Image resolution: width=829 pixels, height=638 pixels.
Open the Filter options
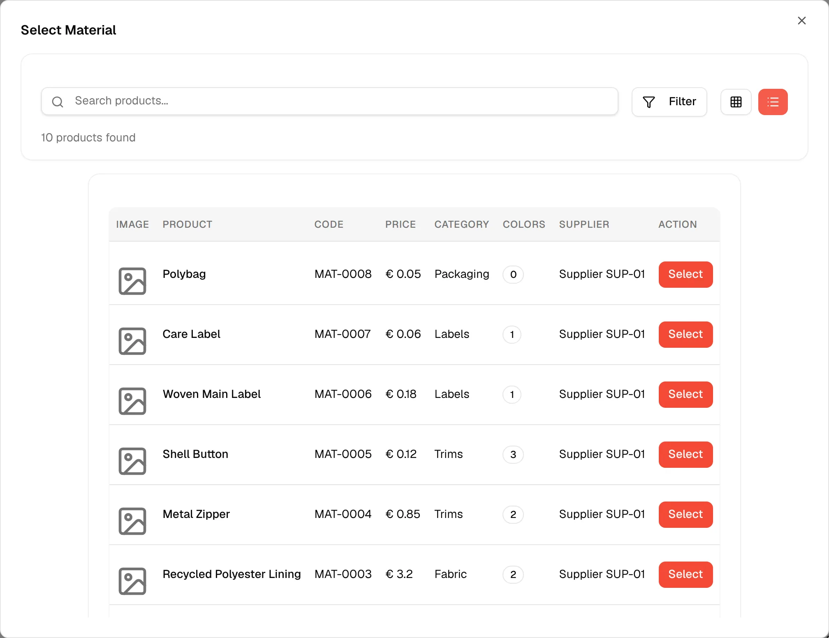tap(669, 102)
